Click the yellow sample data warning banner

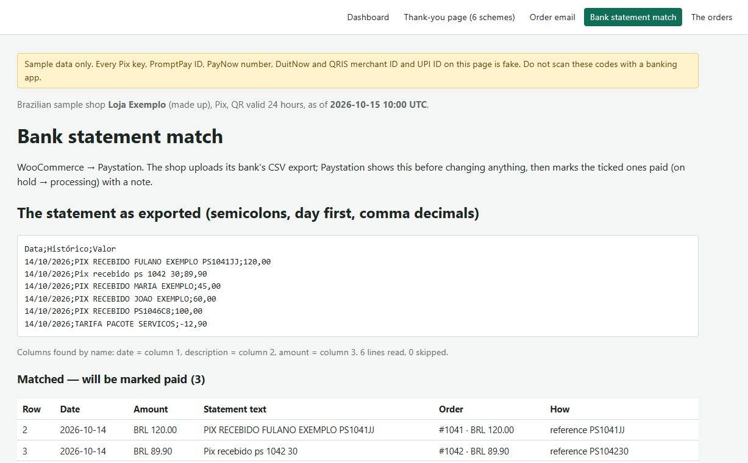358,71
